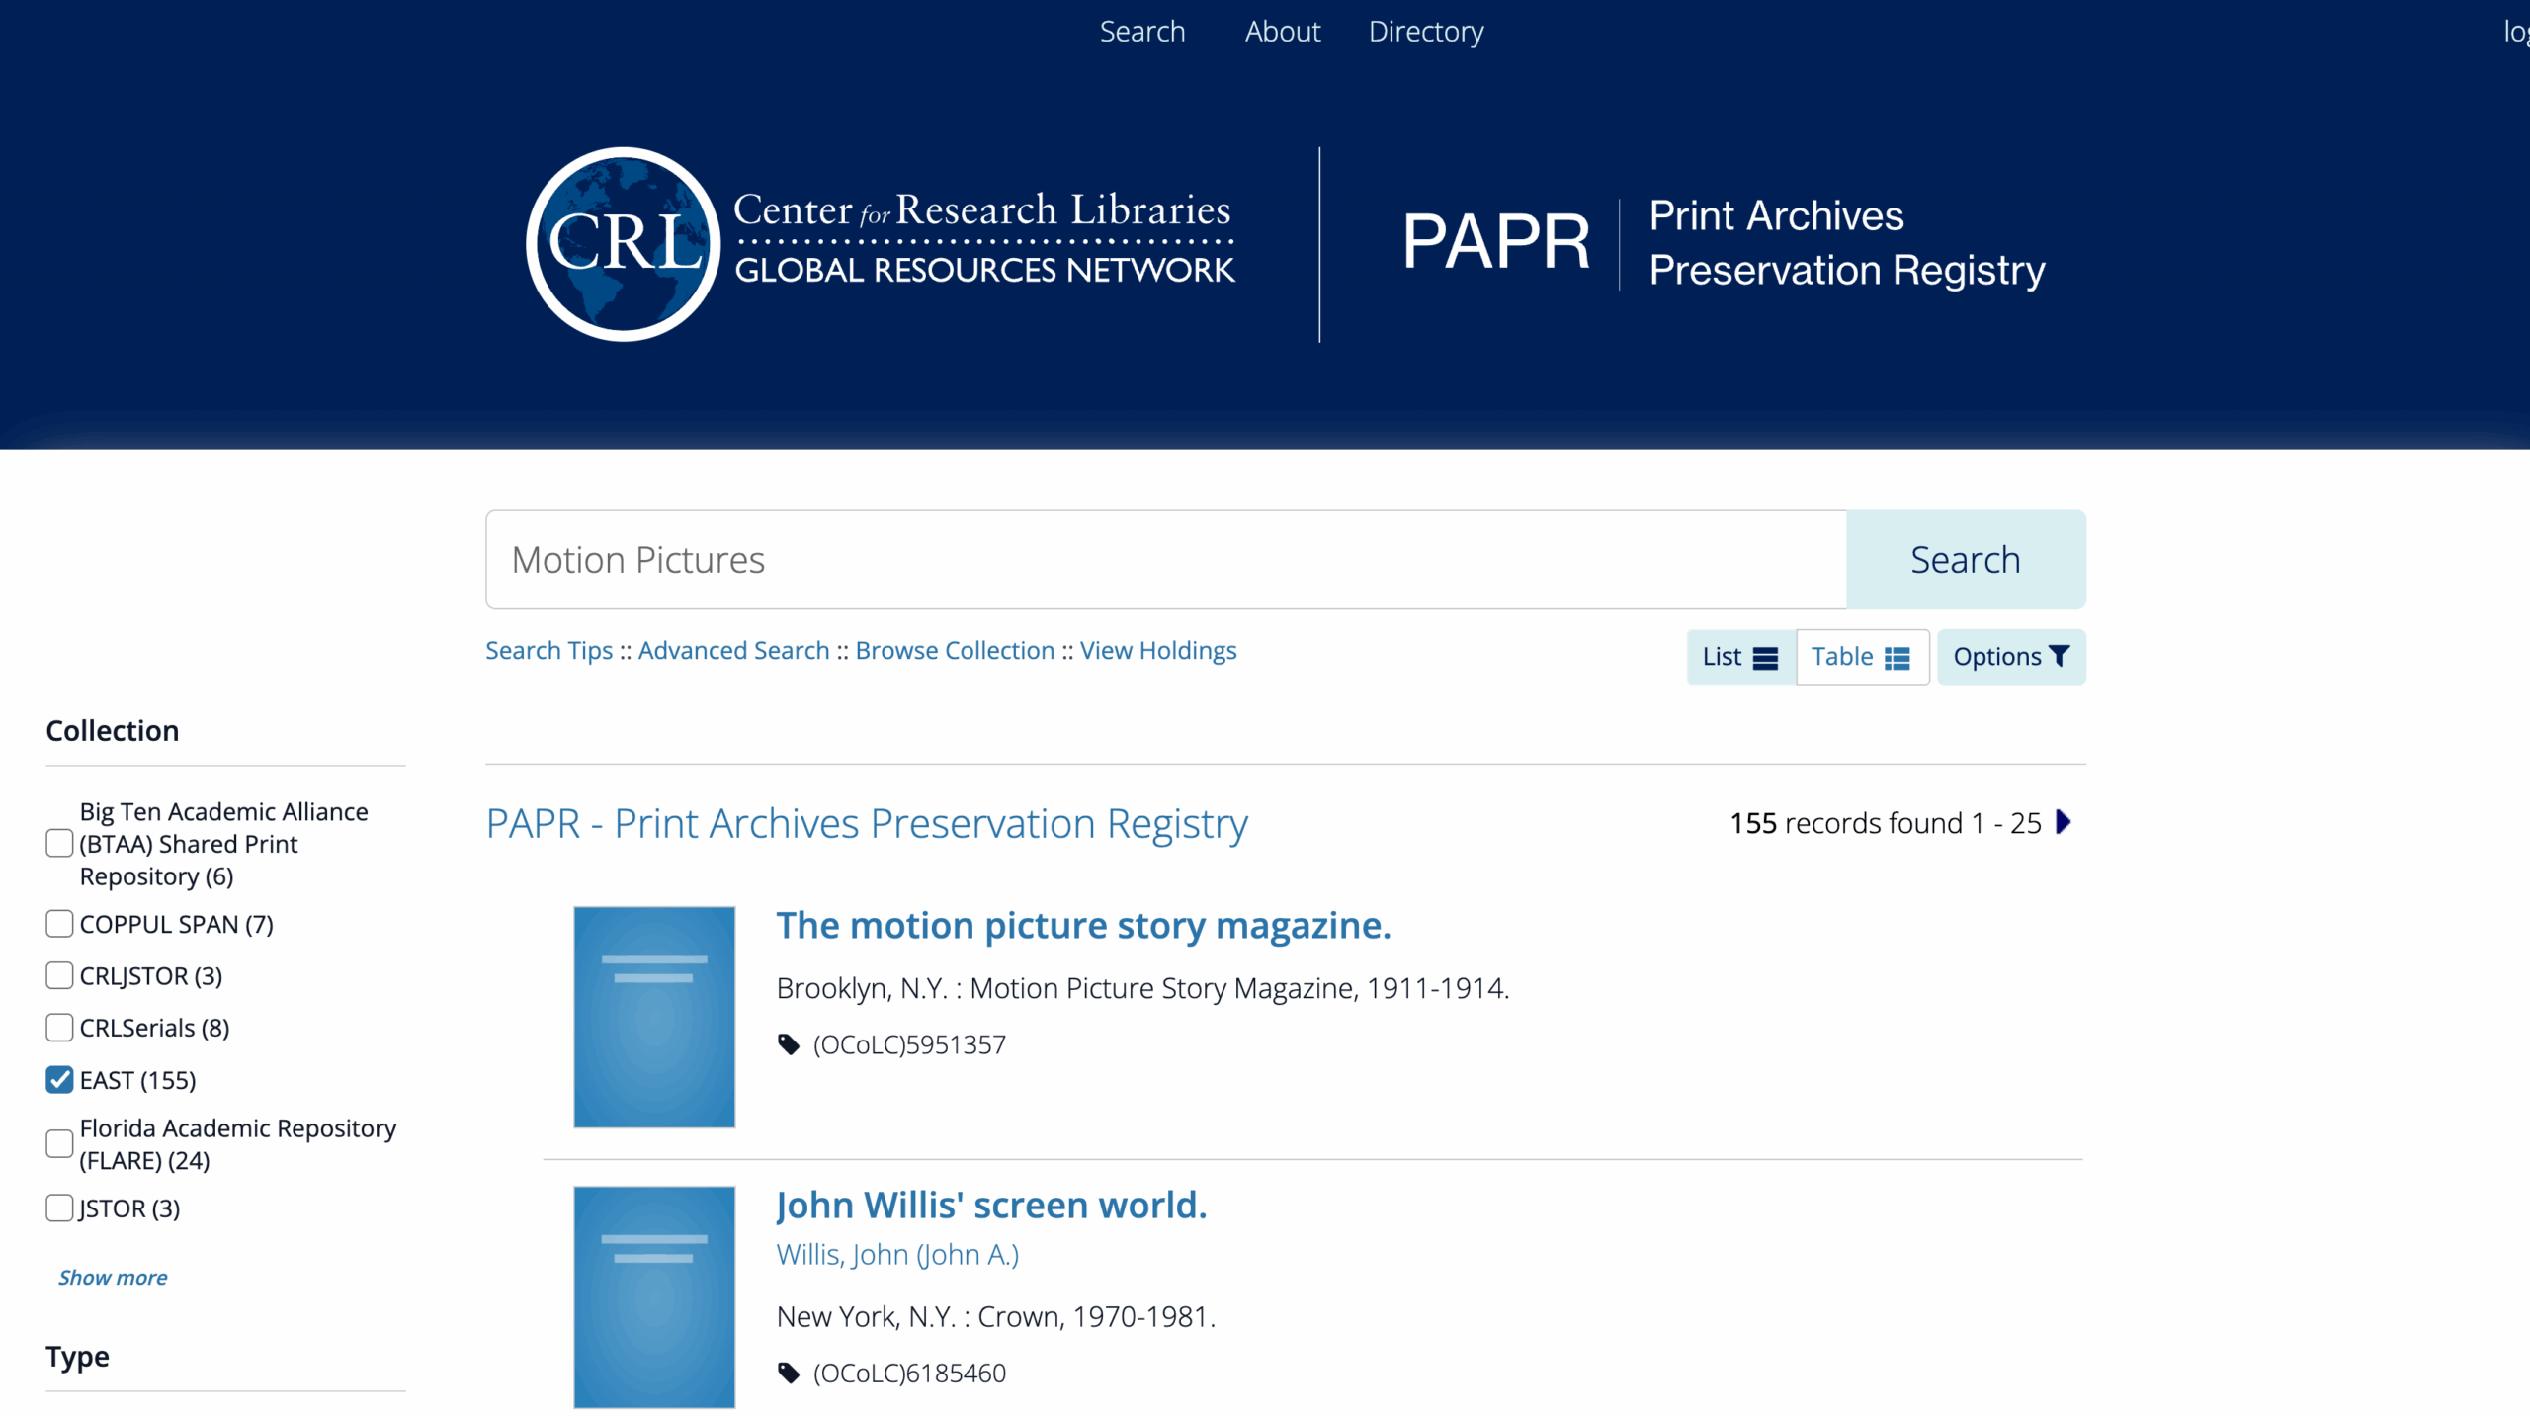The width and height of the screenshot is (2530, 1416).
Task: Click the Motion Pictures search field
Action: [x=1166, y=560]
